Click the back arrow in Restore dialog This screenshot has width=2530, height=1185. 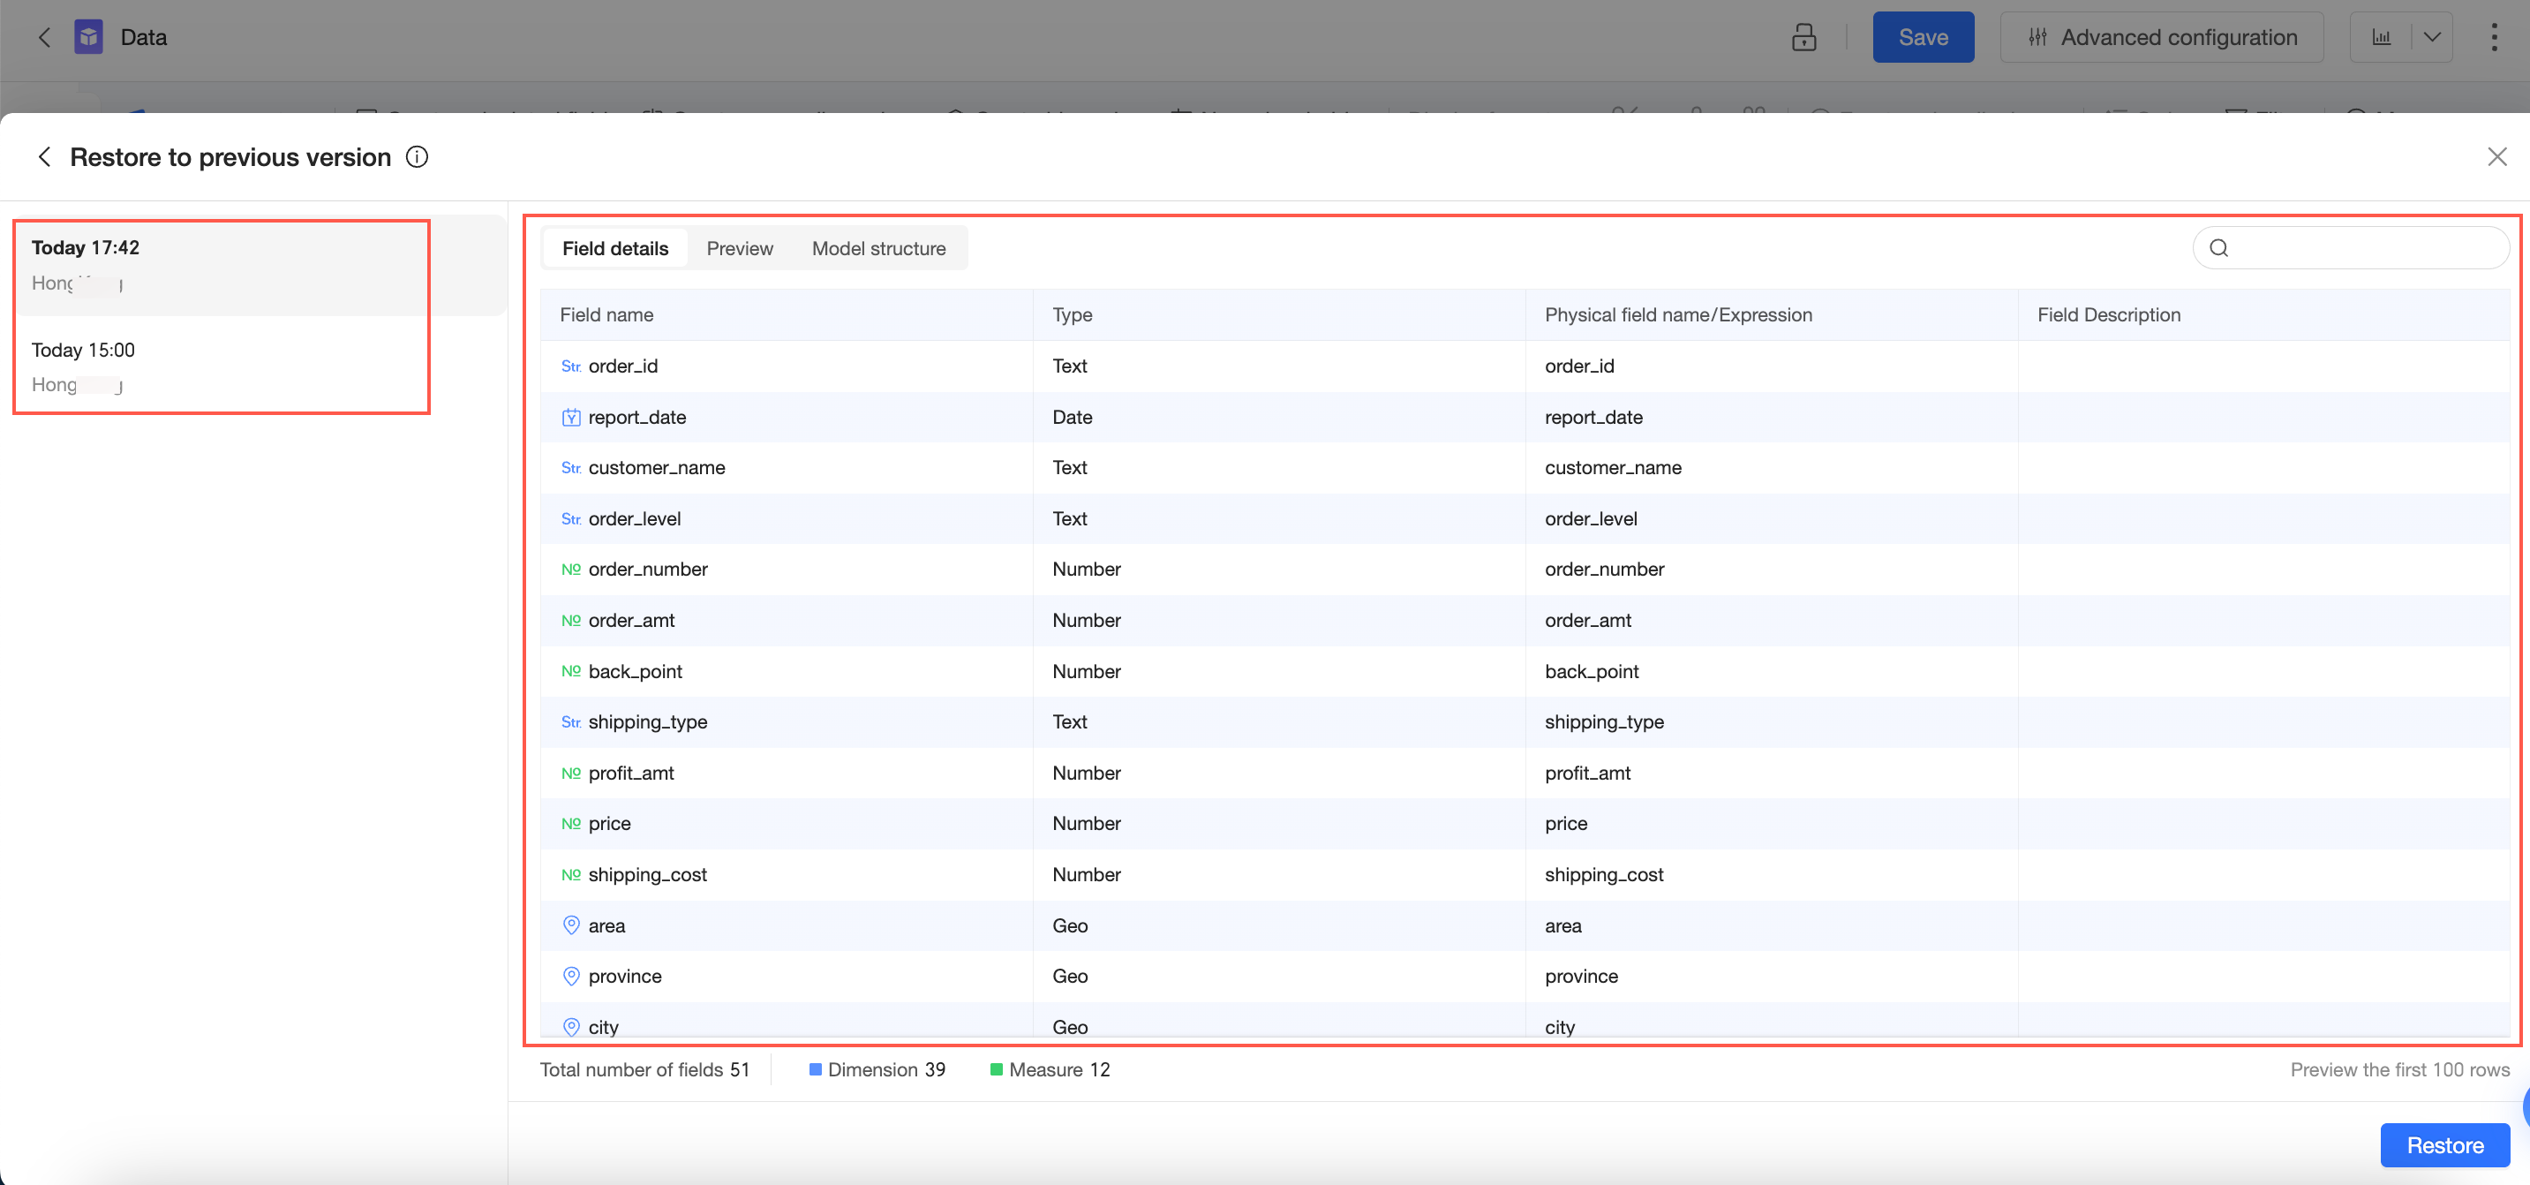point(44,157)
